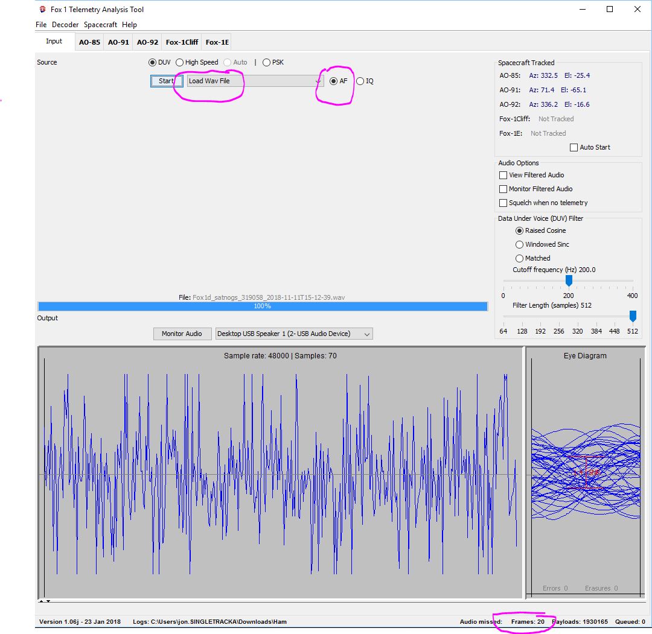Switch to the Fox-1Cliff tab
652x634 pixels.
click(181, 42)
